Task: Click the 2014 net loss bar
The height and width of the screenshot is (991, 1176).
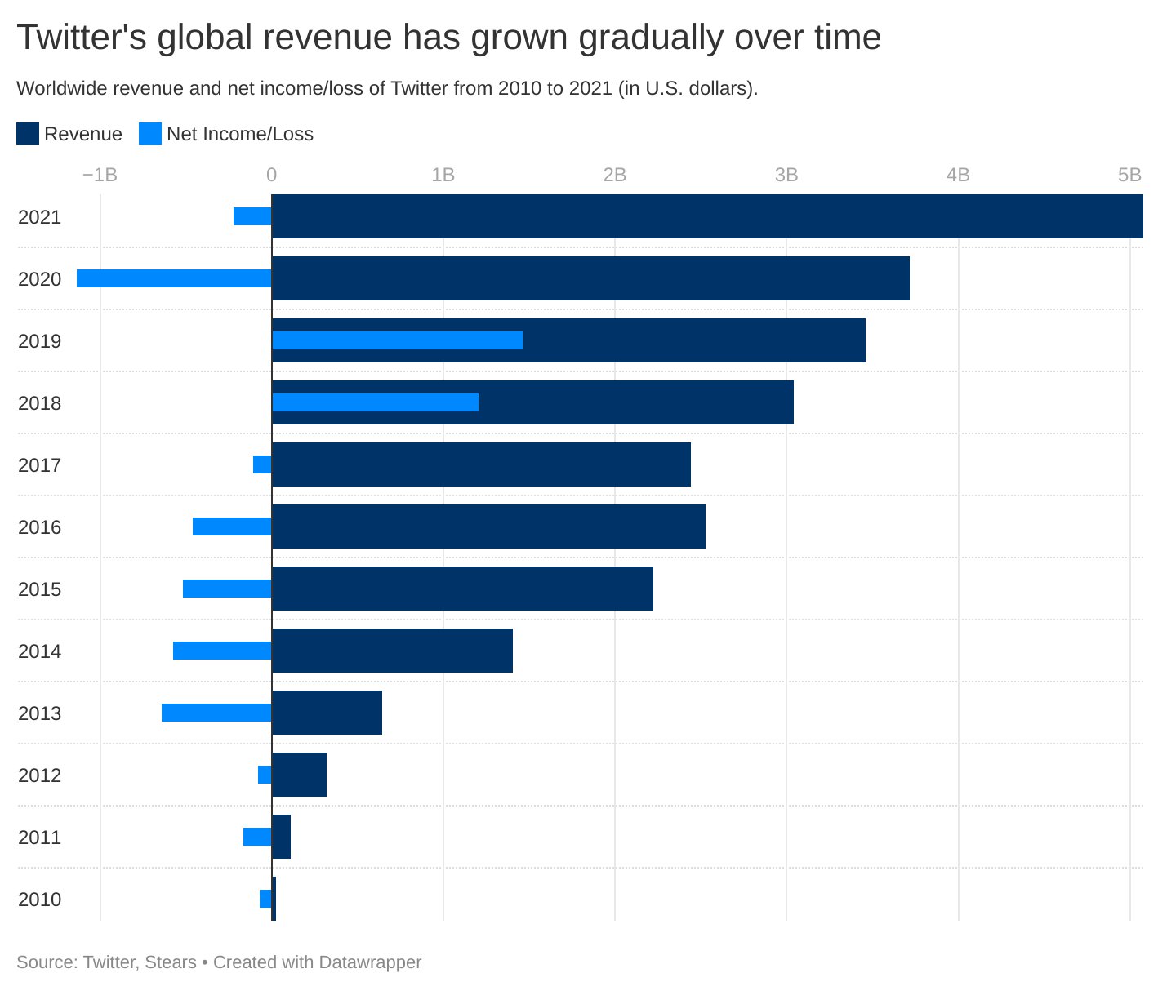Action: click(x=222, y=651)
